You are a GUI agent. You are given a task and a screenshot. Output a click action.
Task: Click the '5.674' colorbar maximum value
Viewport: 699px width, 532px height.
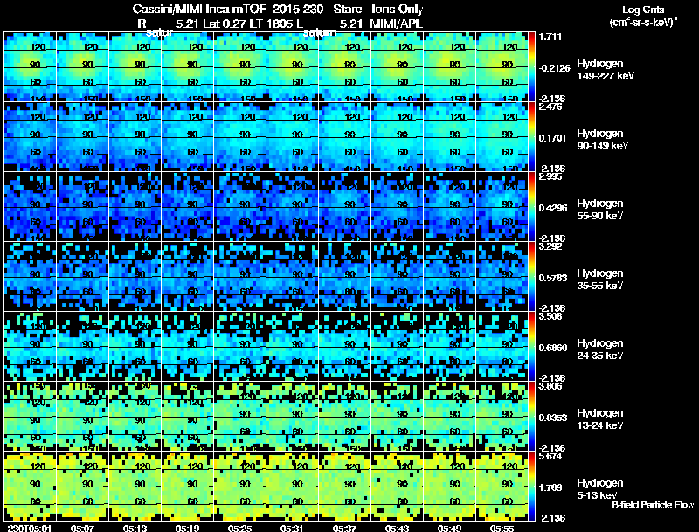550,456
